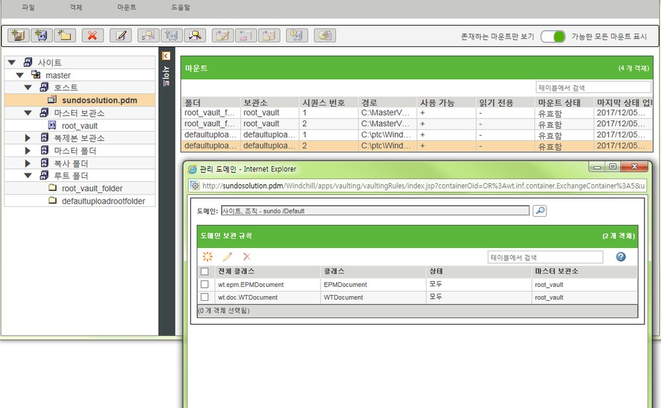Select root_vault_folder in the tree

92,188
